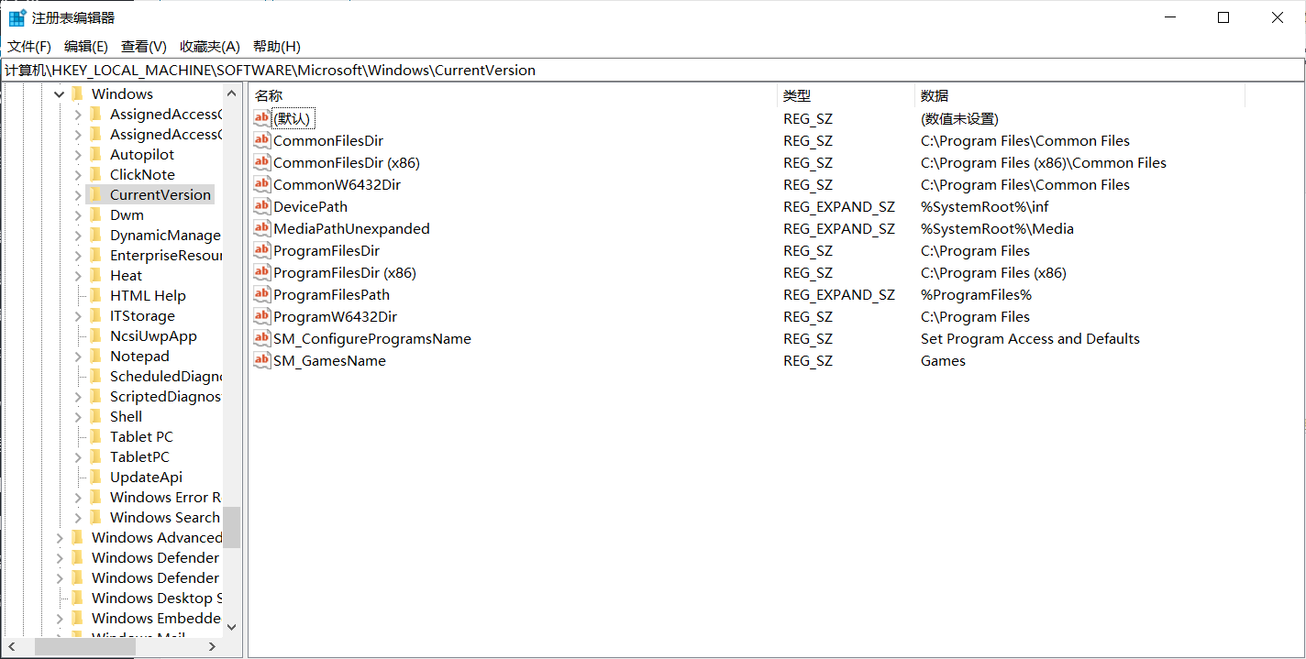The image size is (1306, 659).
Task: Expand the Windows Defender key node
Action: pyautogui.click(x=60, y=557)
